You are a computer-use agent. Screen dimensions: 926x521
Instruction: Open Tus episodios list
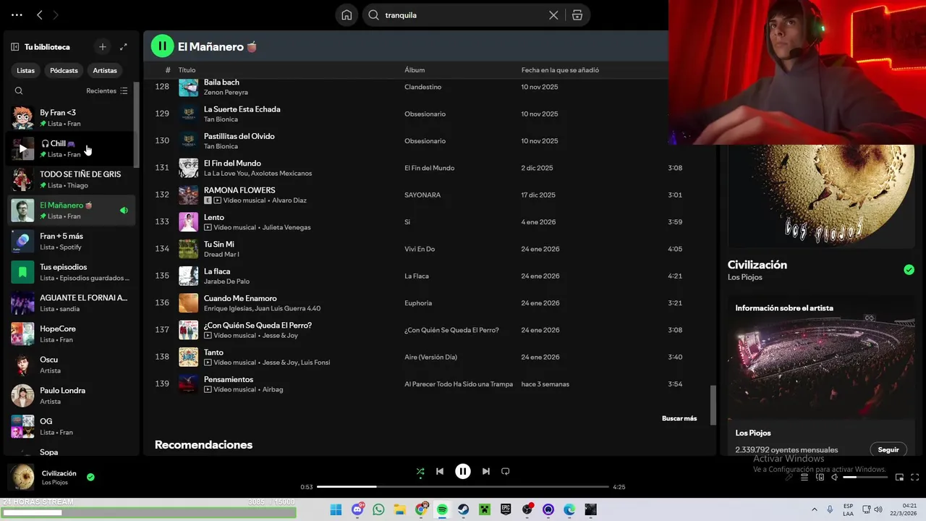point(70,272)
